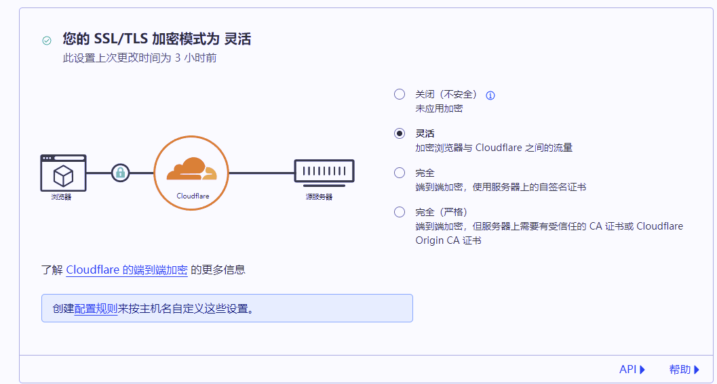
Task: Choose the 完全（严格）radio button
Action: 400,212
